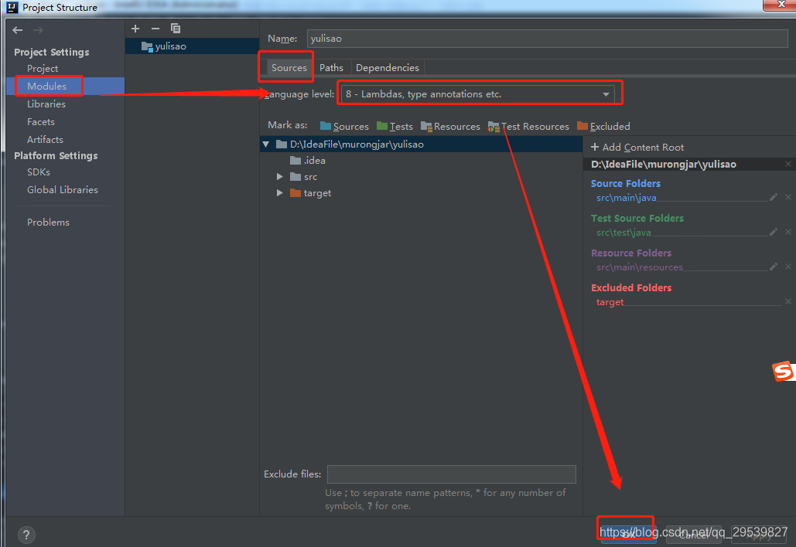
Task: Edit the src\main\java source folder properties
Action: pos(773,198)
